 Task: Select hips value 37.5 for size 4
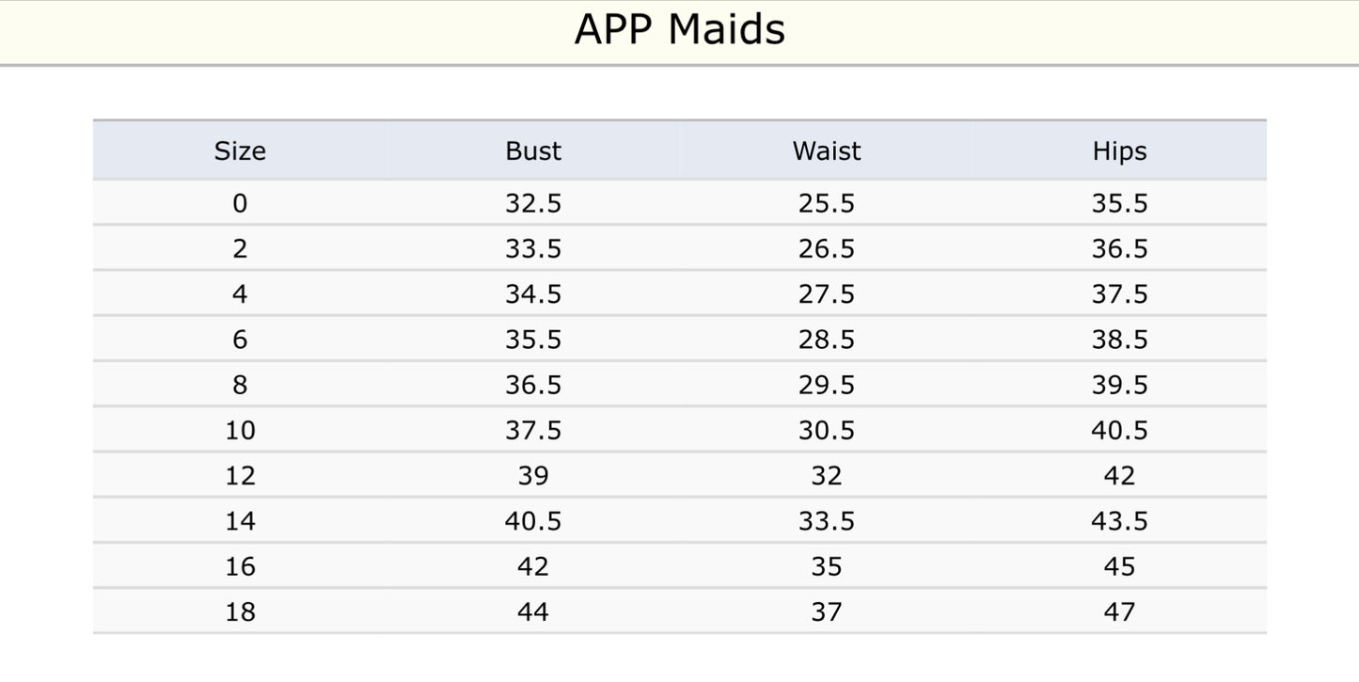tap(1119, 294)
